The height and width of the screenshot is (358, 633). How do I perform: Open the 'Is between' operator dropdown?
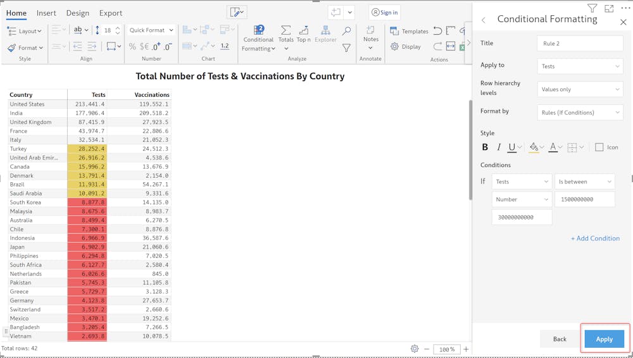coord(585,182)
